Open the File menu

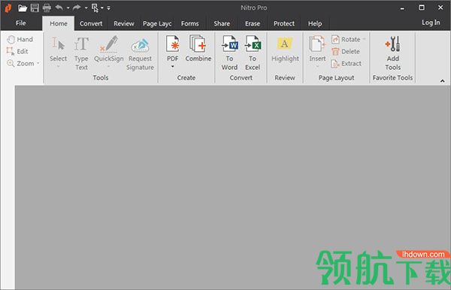21,23
